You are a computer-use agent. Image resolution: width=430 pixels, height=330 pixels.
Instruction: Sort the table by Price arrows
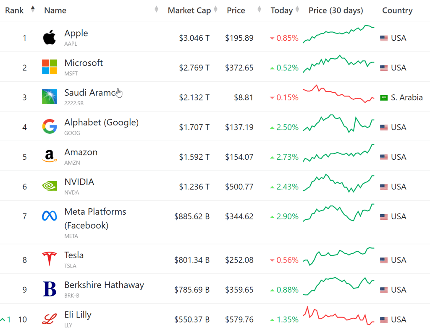(259, 10)
